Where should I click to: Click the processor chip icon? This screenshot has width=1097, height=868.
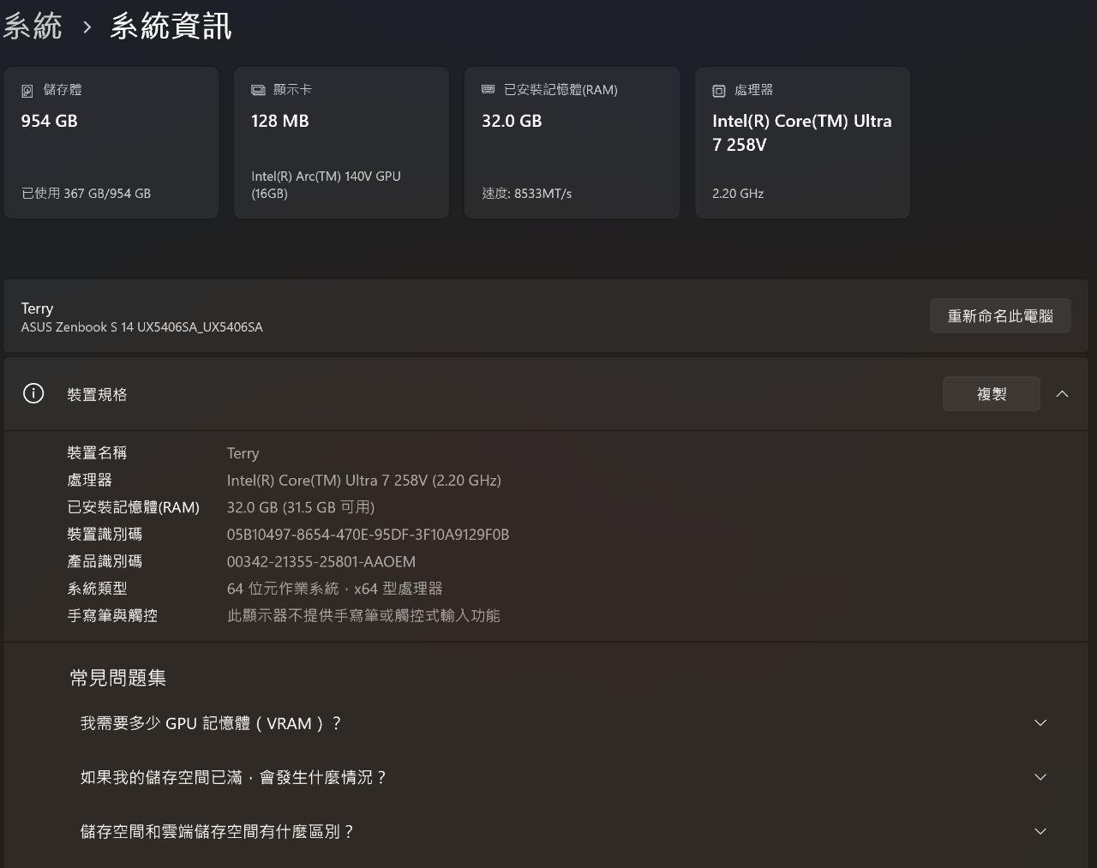click(x=719, y=91)
